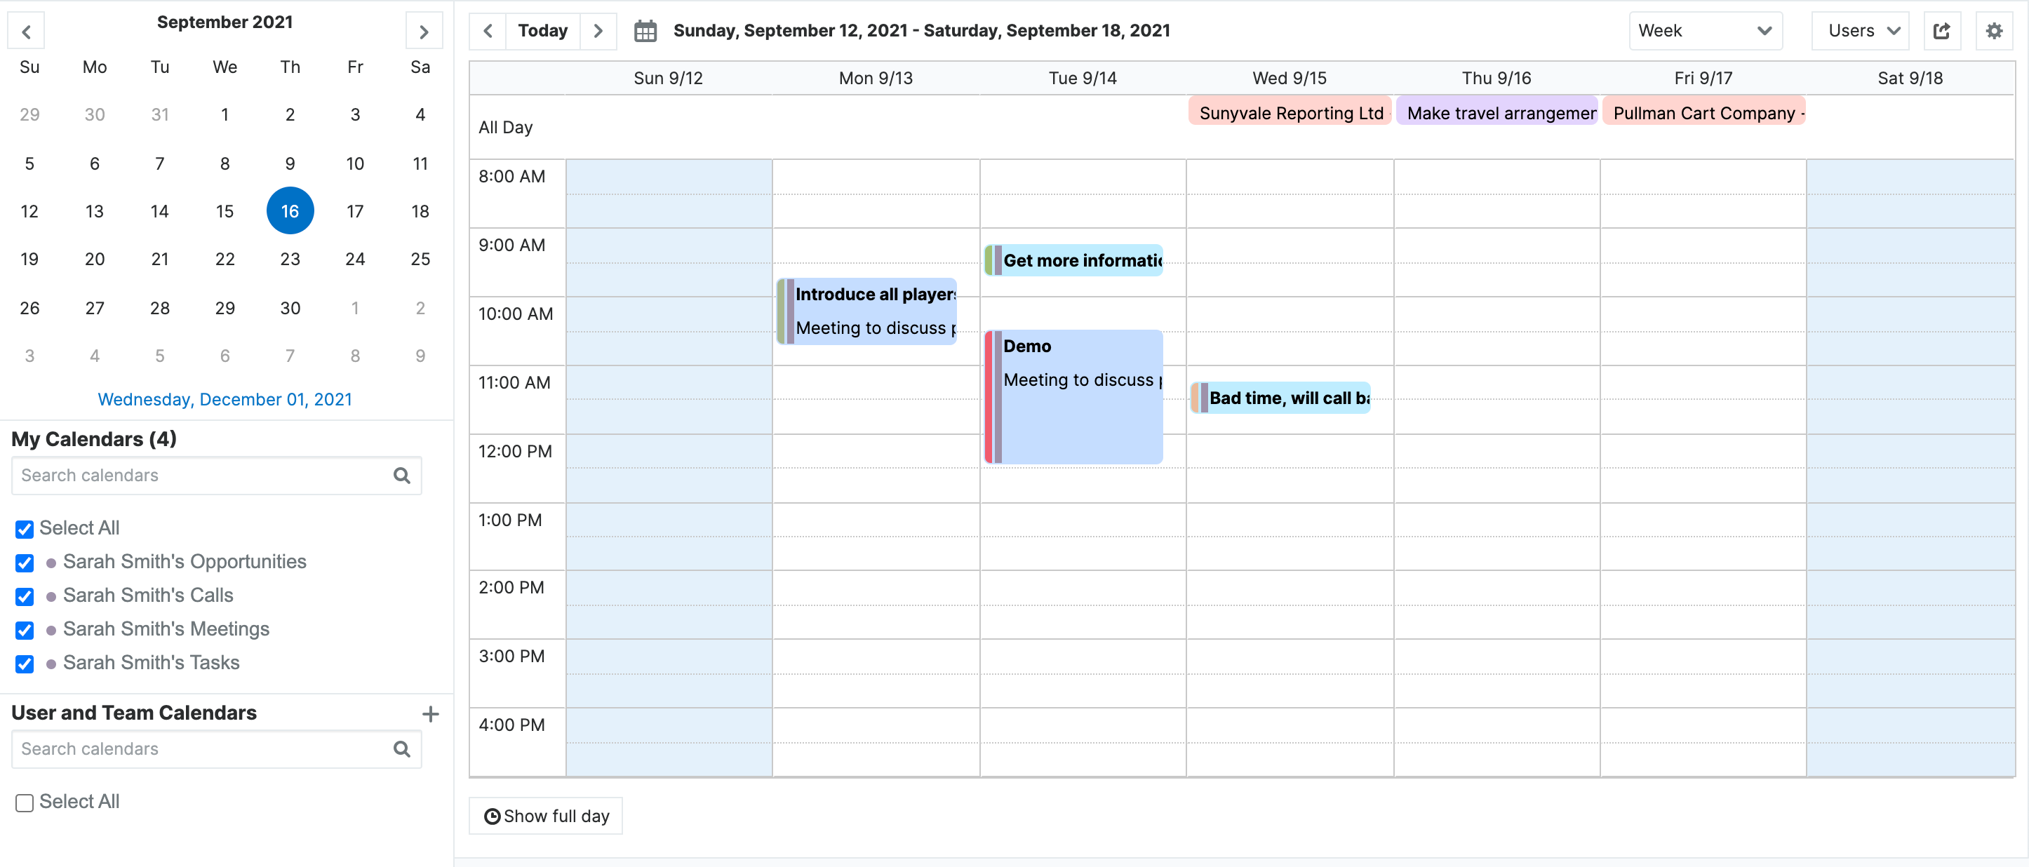
Task: Click the share/export calendar icon
Action: click(1943, 30)
